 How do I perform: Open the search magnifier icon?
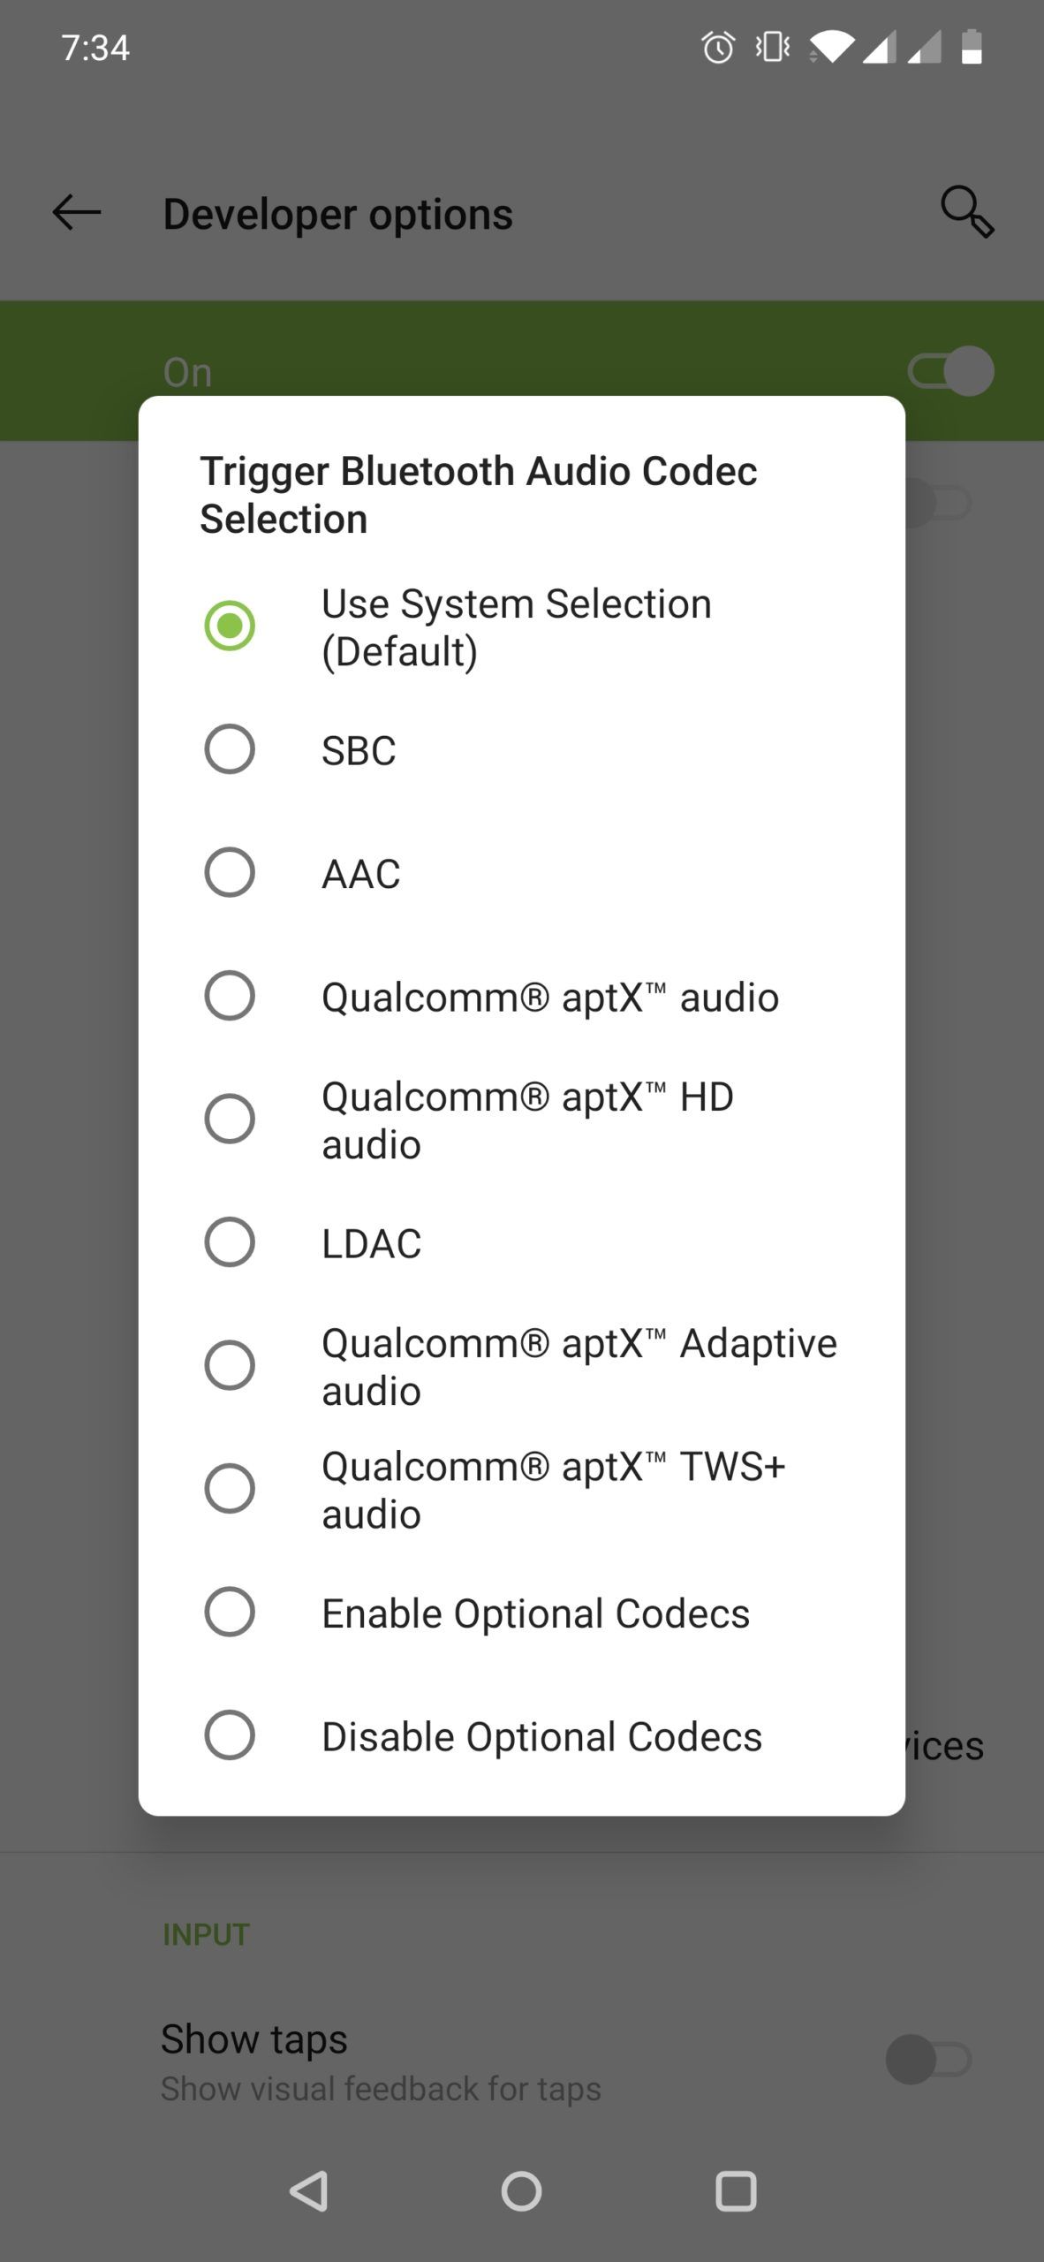[x=967, y=212]
